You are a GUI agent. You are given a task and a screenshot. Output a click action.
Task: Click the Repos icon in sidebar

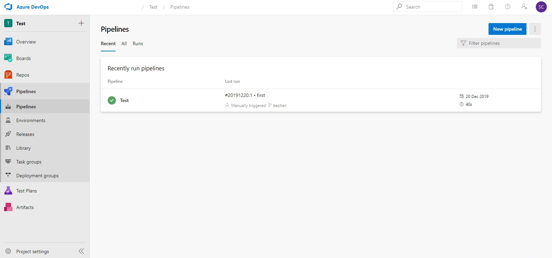click(8, 75)
